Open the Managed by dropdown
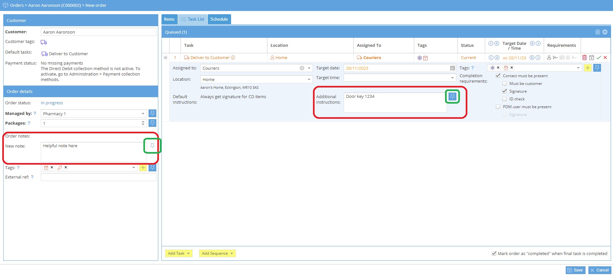The image size is (613, 276). [143, 114]
